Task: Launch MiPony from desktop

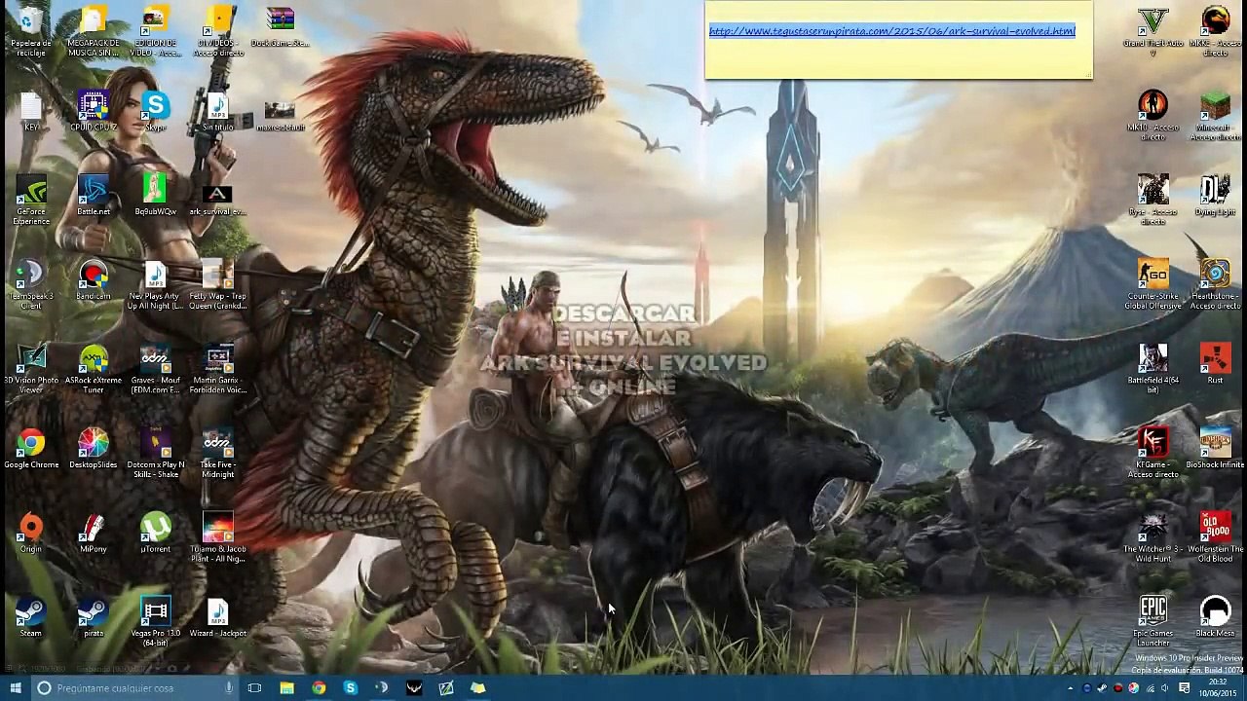Action: point(94,534)
